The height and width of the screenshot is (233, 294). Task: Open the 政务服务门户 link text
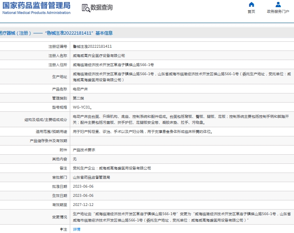(x=278, y=12)
